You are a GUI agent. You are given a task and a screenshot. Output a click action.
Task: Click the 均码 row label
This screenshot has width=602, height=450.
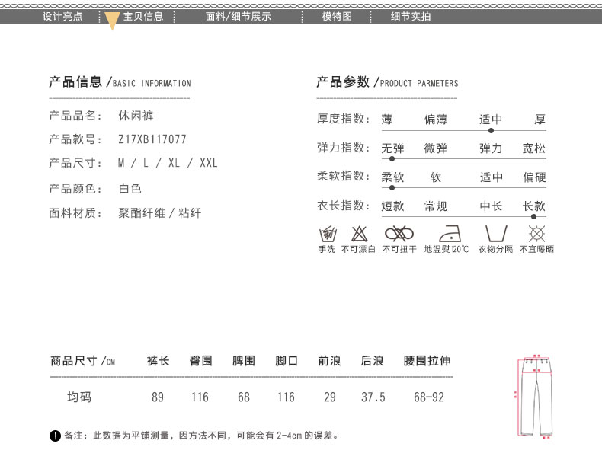[x=79, y=397]
